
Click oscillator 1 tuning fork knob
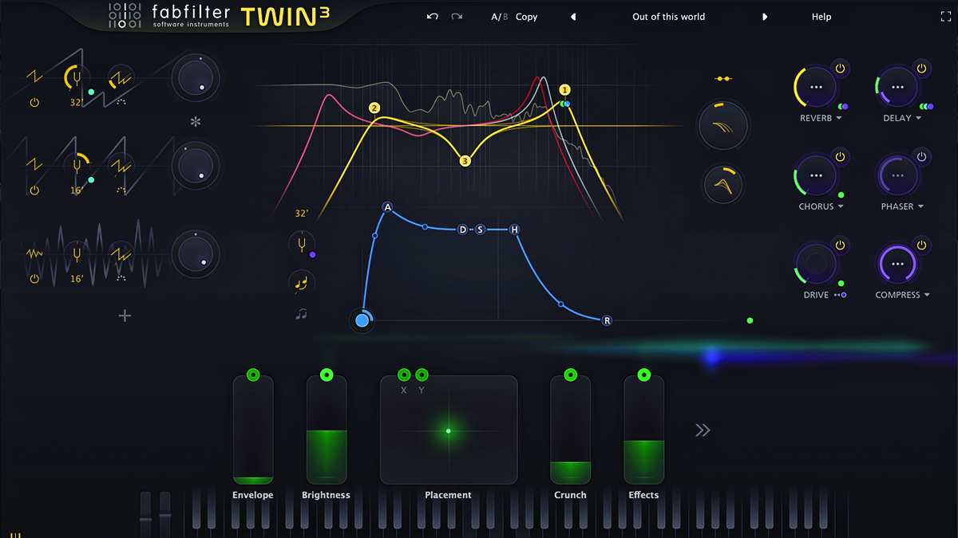click(x=77, y=78)
